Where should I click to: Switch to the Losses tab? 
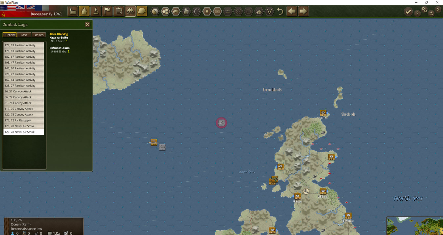click(x=39, y=35)
